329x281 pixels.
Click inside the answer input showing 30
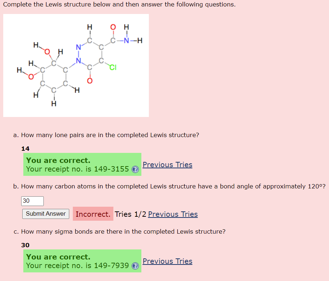point(32,201)
